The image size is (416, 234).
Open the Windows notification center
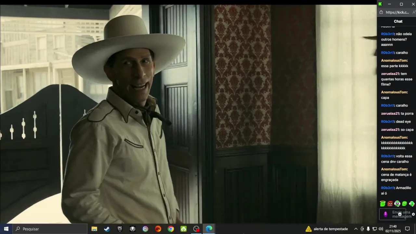coord(407,229)
